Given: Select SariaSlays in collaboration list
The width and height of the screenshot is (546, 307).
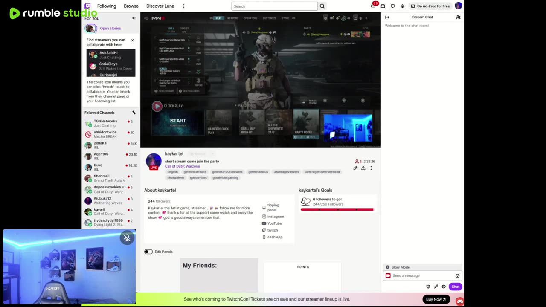Looking at the screenshot, I should click(x=111, y=66).
